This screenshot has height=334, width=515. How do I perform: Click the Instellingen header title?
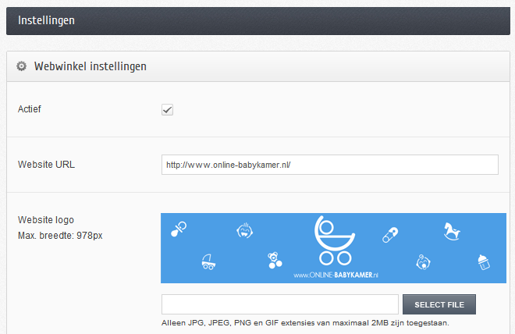point(46,20)
